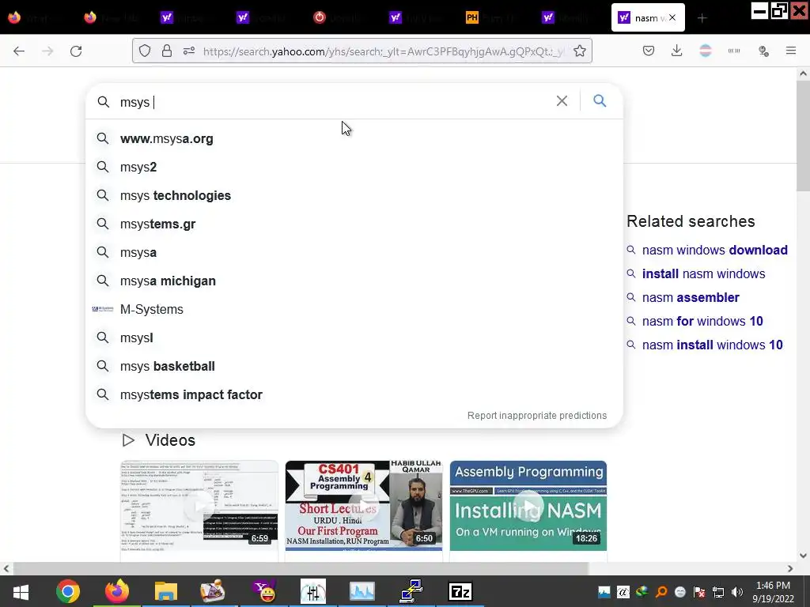The width and height of the screenshot is (810, 607).
Task: Open related search nasm assembler
Action: pos(691,297)
